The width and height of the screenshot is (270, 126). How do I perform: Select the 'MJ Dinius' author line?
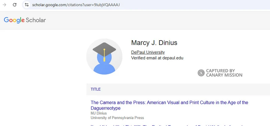click(x=99, y=113)
